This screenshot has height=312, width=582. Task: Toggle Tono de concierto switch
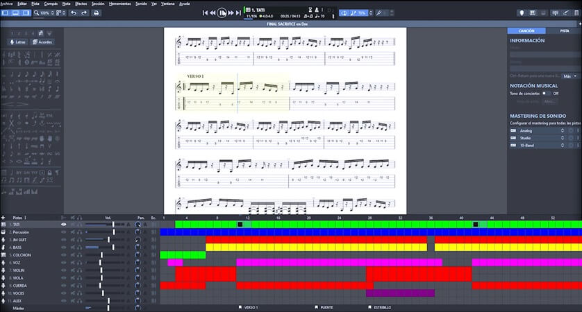(x=545, y=94)
